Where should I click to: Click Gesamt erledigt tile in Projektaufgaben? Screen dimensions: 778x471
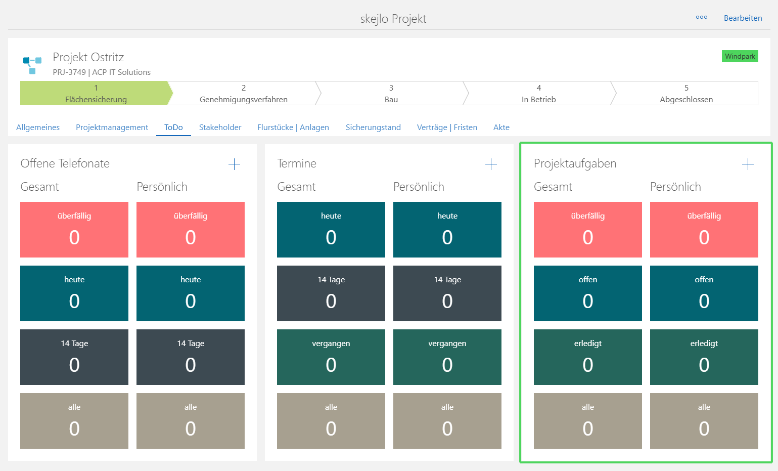tap(587, 357)
